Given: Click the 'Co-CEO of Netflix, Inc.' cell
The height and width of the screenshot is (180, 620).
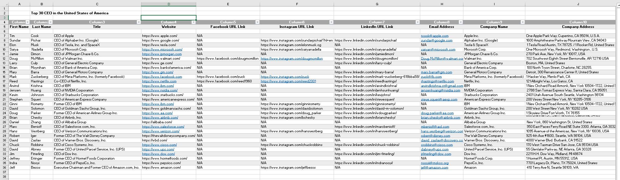Looking at the screenshot, I should pos(97,81).
